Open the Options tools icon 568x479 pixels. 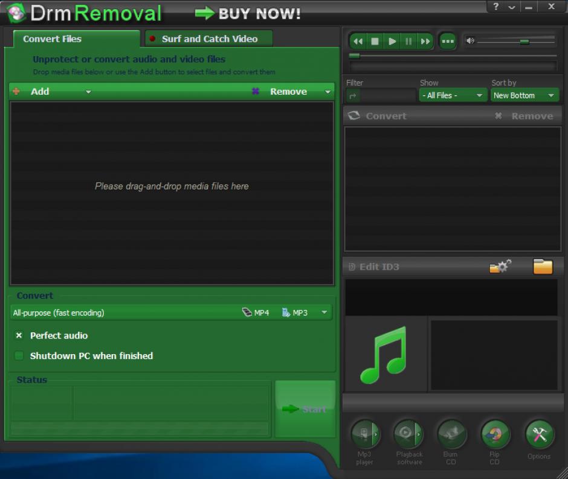tap(540, 433)
